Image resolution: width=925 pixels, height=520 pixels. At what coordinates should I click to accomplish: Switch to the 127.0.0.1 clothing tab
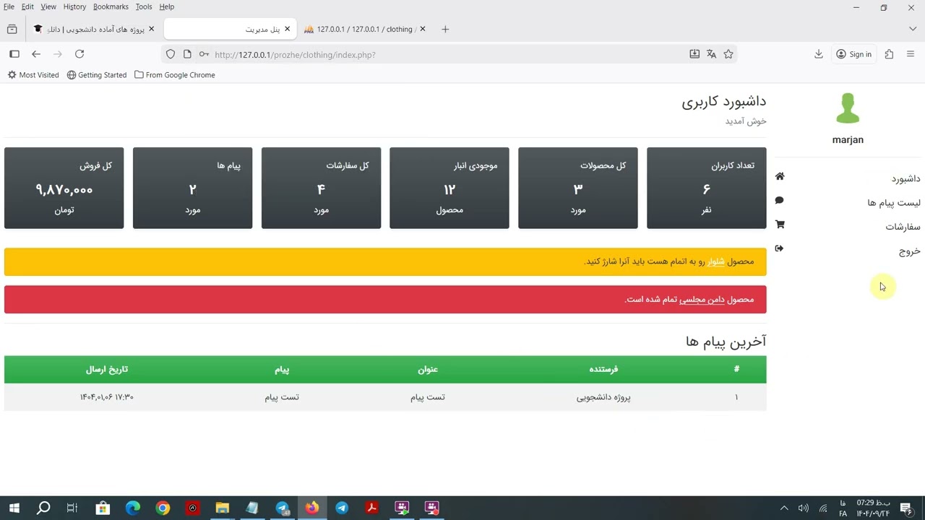[366, 29]
